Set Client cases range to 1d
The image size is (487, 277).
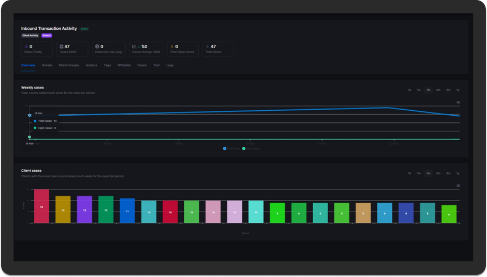410,173
